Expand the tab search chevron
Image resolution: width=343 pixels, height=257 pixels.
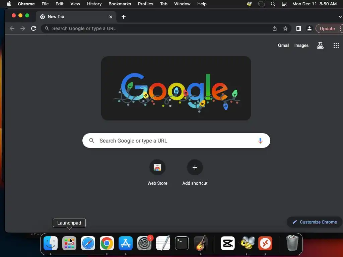coord(340,17)
